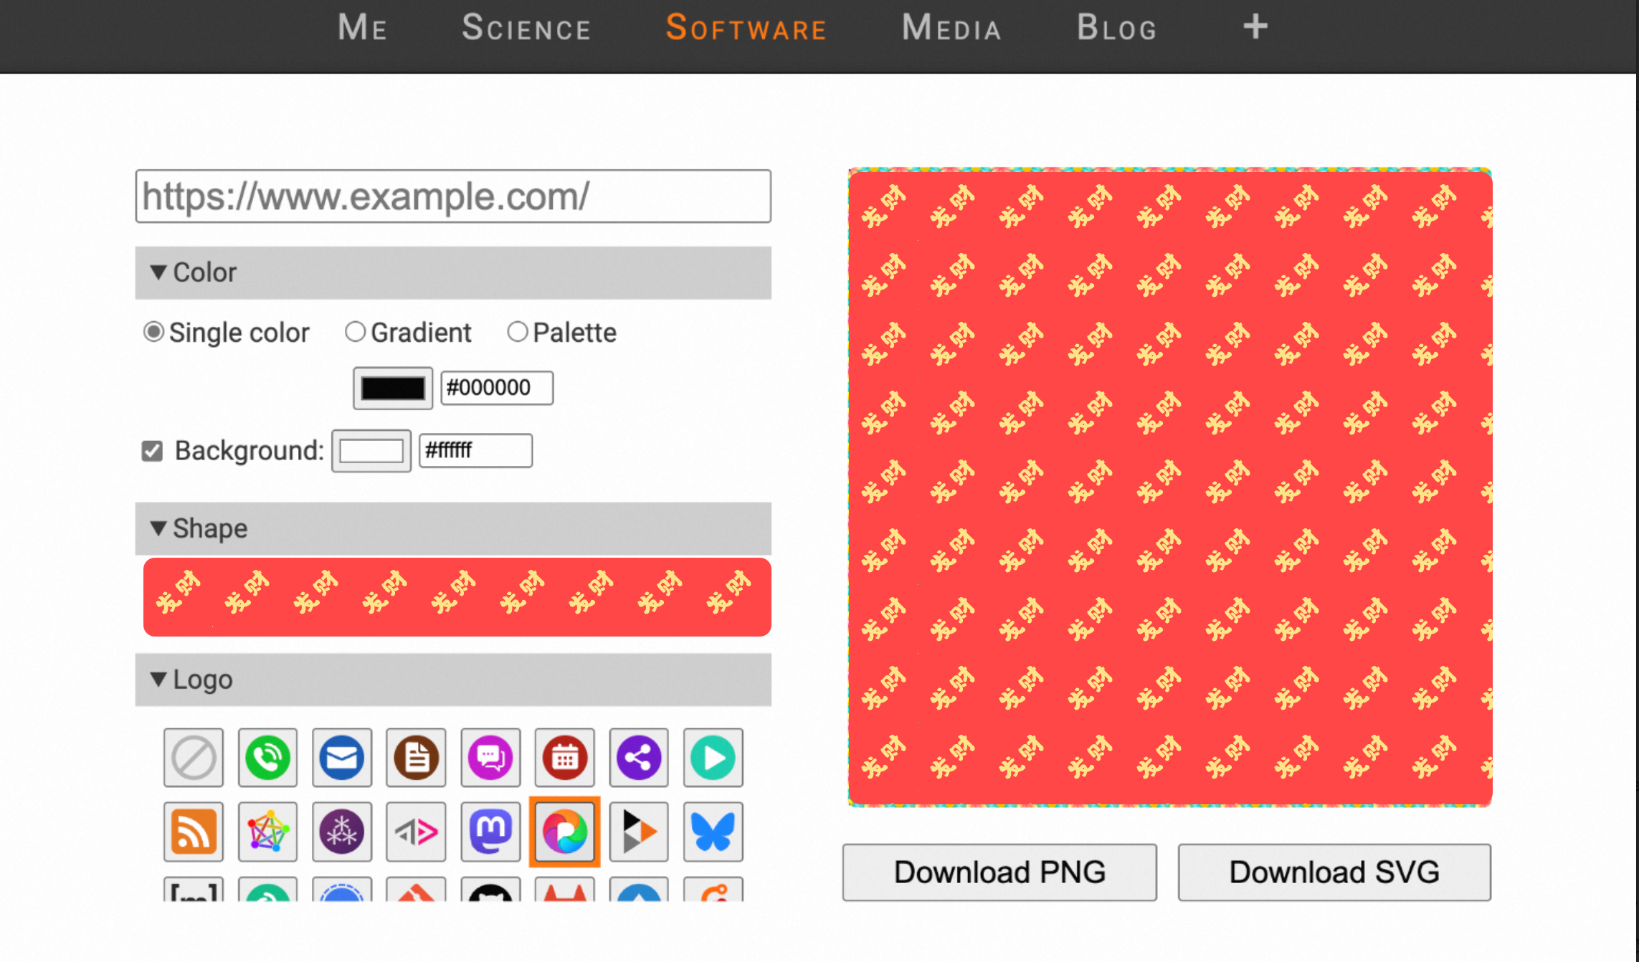Choose the blue Bluesky butterfly logo
Screen dimensions: 1639x962
pos(713,832)
